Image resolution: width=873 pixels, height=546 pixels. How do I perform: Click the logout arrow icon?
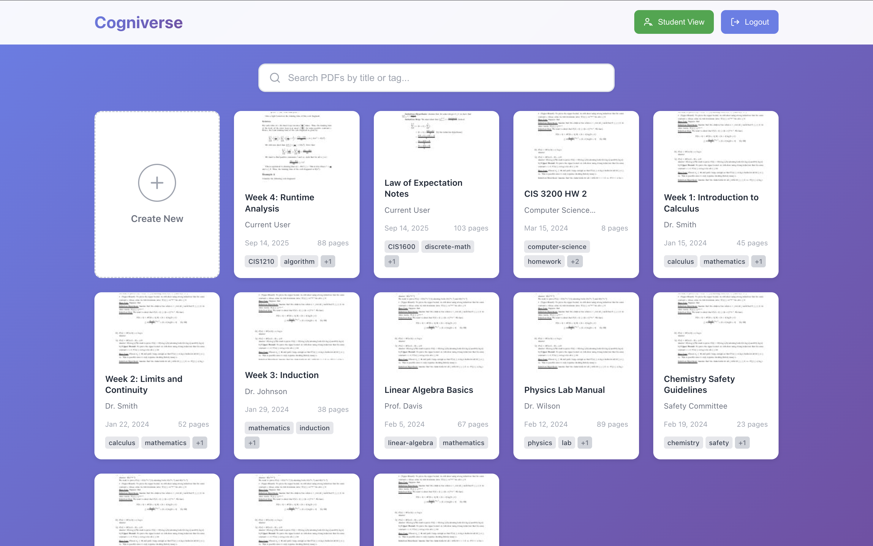coord(735,22)
